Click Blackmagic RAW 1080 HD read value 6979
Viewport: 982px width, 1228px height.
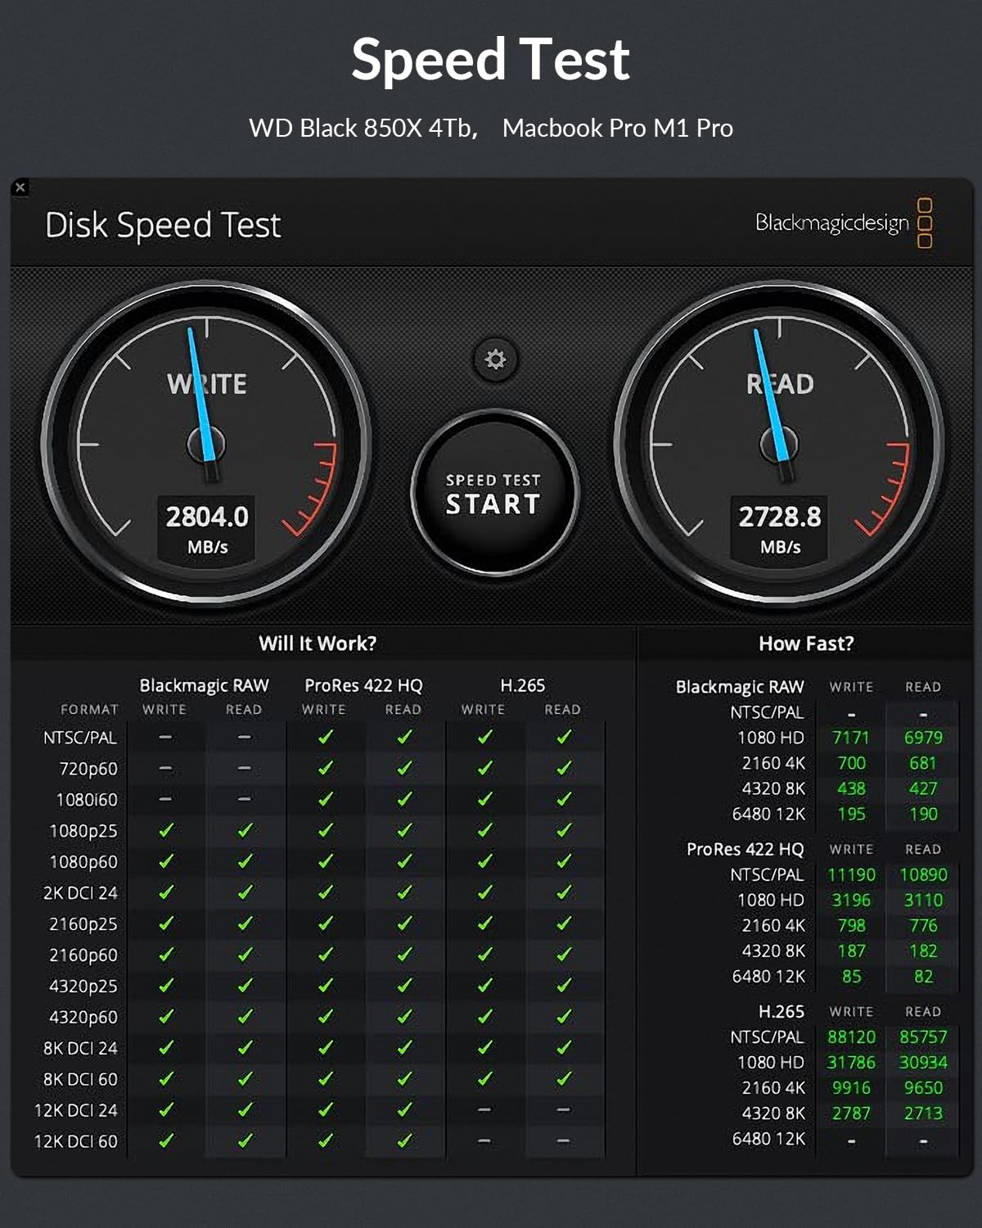click(x=923, y=738)
